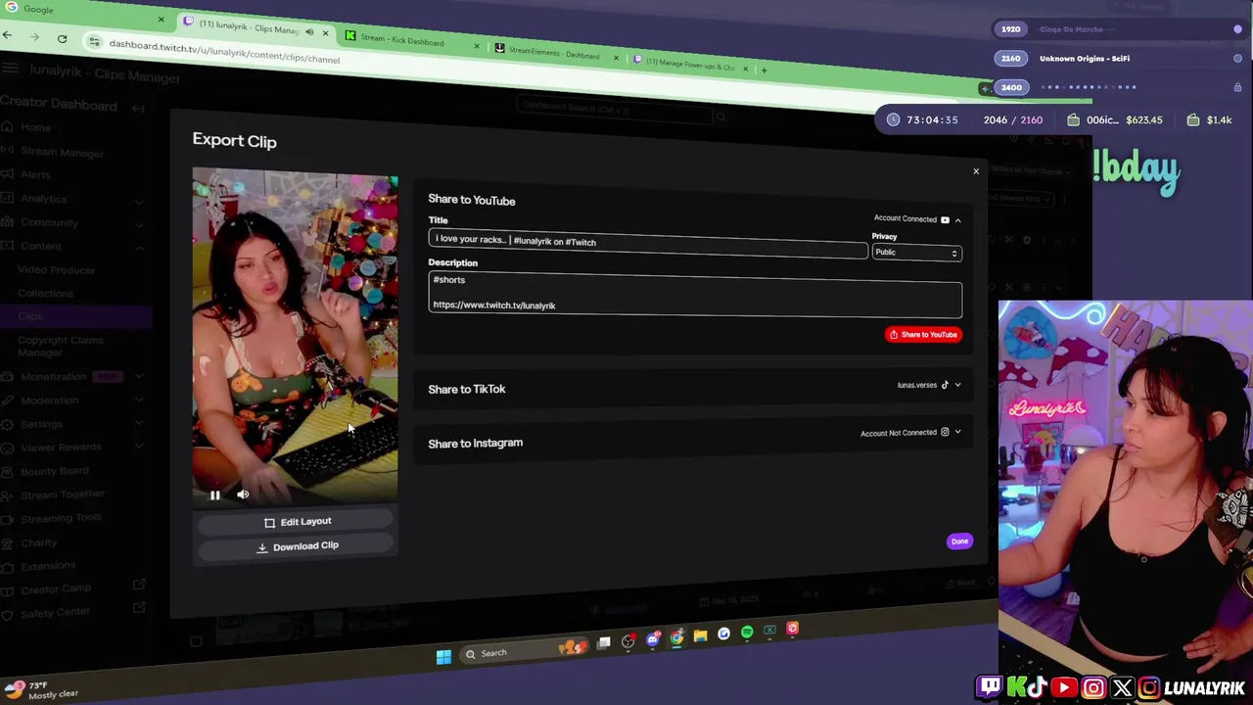This screenshot has width=1253, height=705.
Task: Click the TikTok icon beside lunas.verses
Action: pyautogui.click(x=945, y=385)
